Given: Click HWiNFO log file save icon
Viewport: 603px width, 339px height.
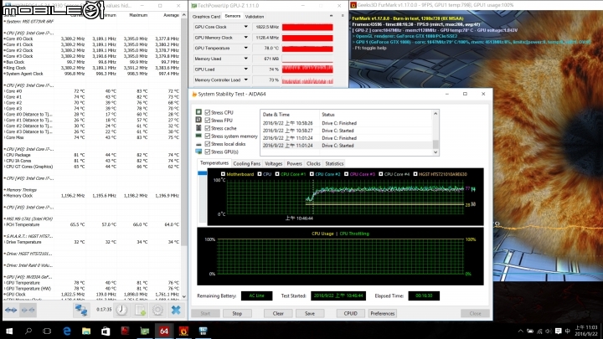Looking at the screenshot, I should tap(140, 310).
